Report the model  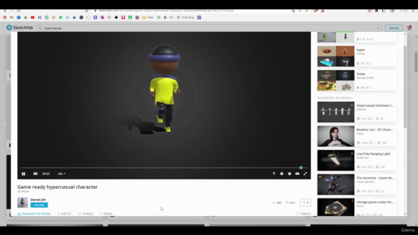click(304, 213)
